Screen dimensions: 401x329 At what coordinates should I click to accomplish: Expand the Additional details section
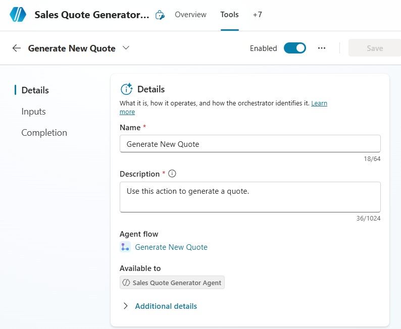tap(166, 306)
